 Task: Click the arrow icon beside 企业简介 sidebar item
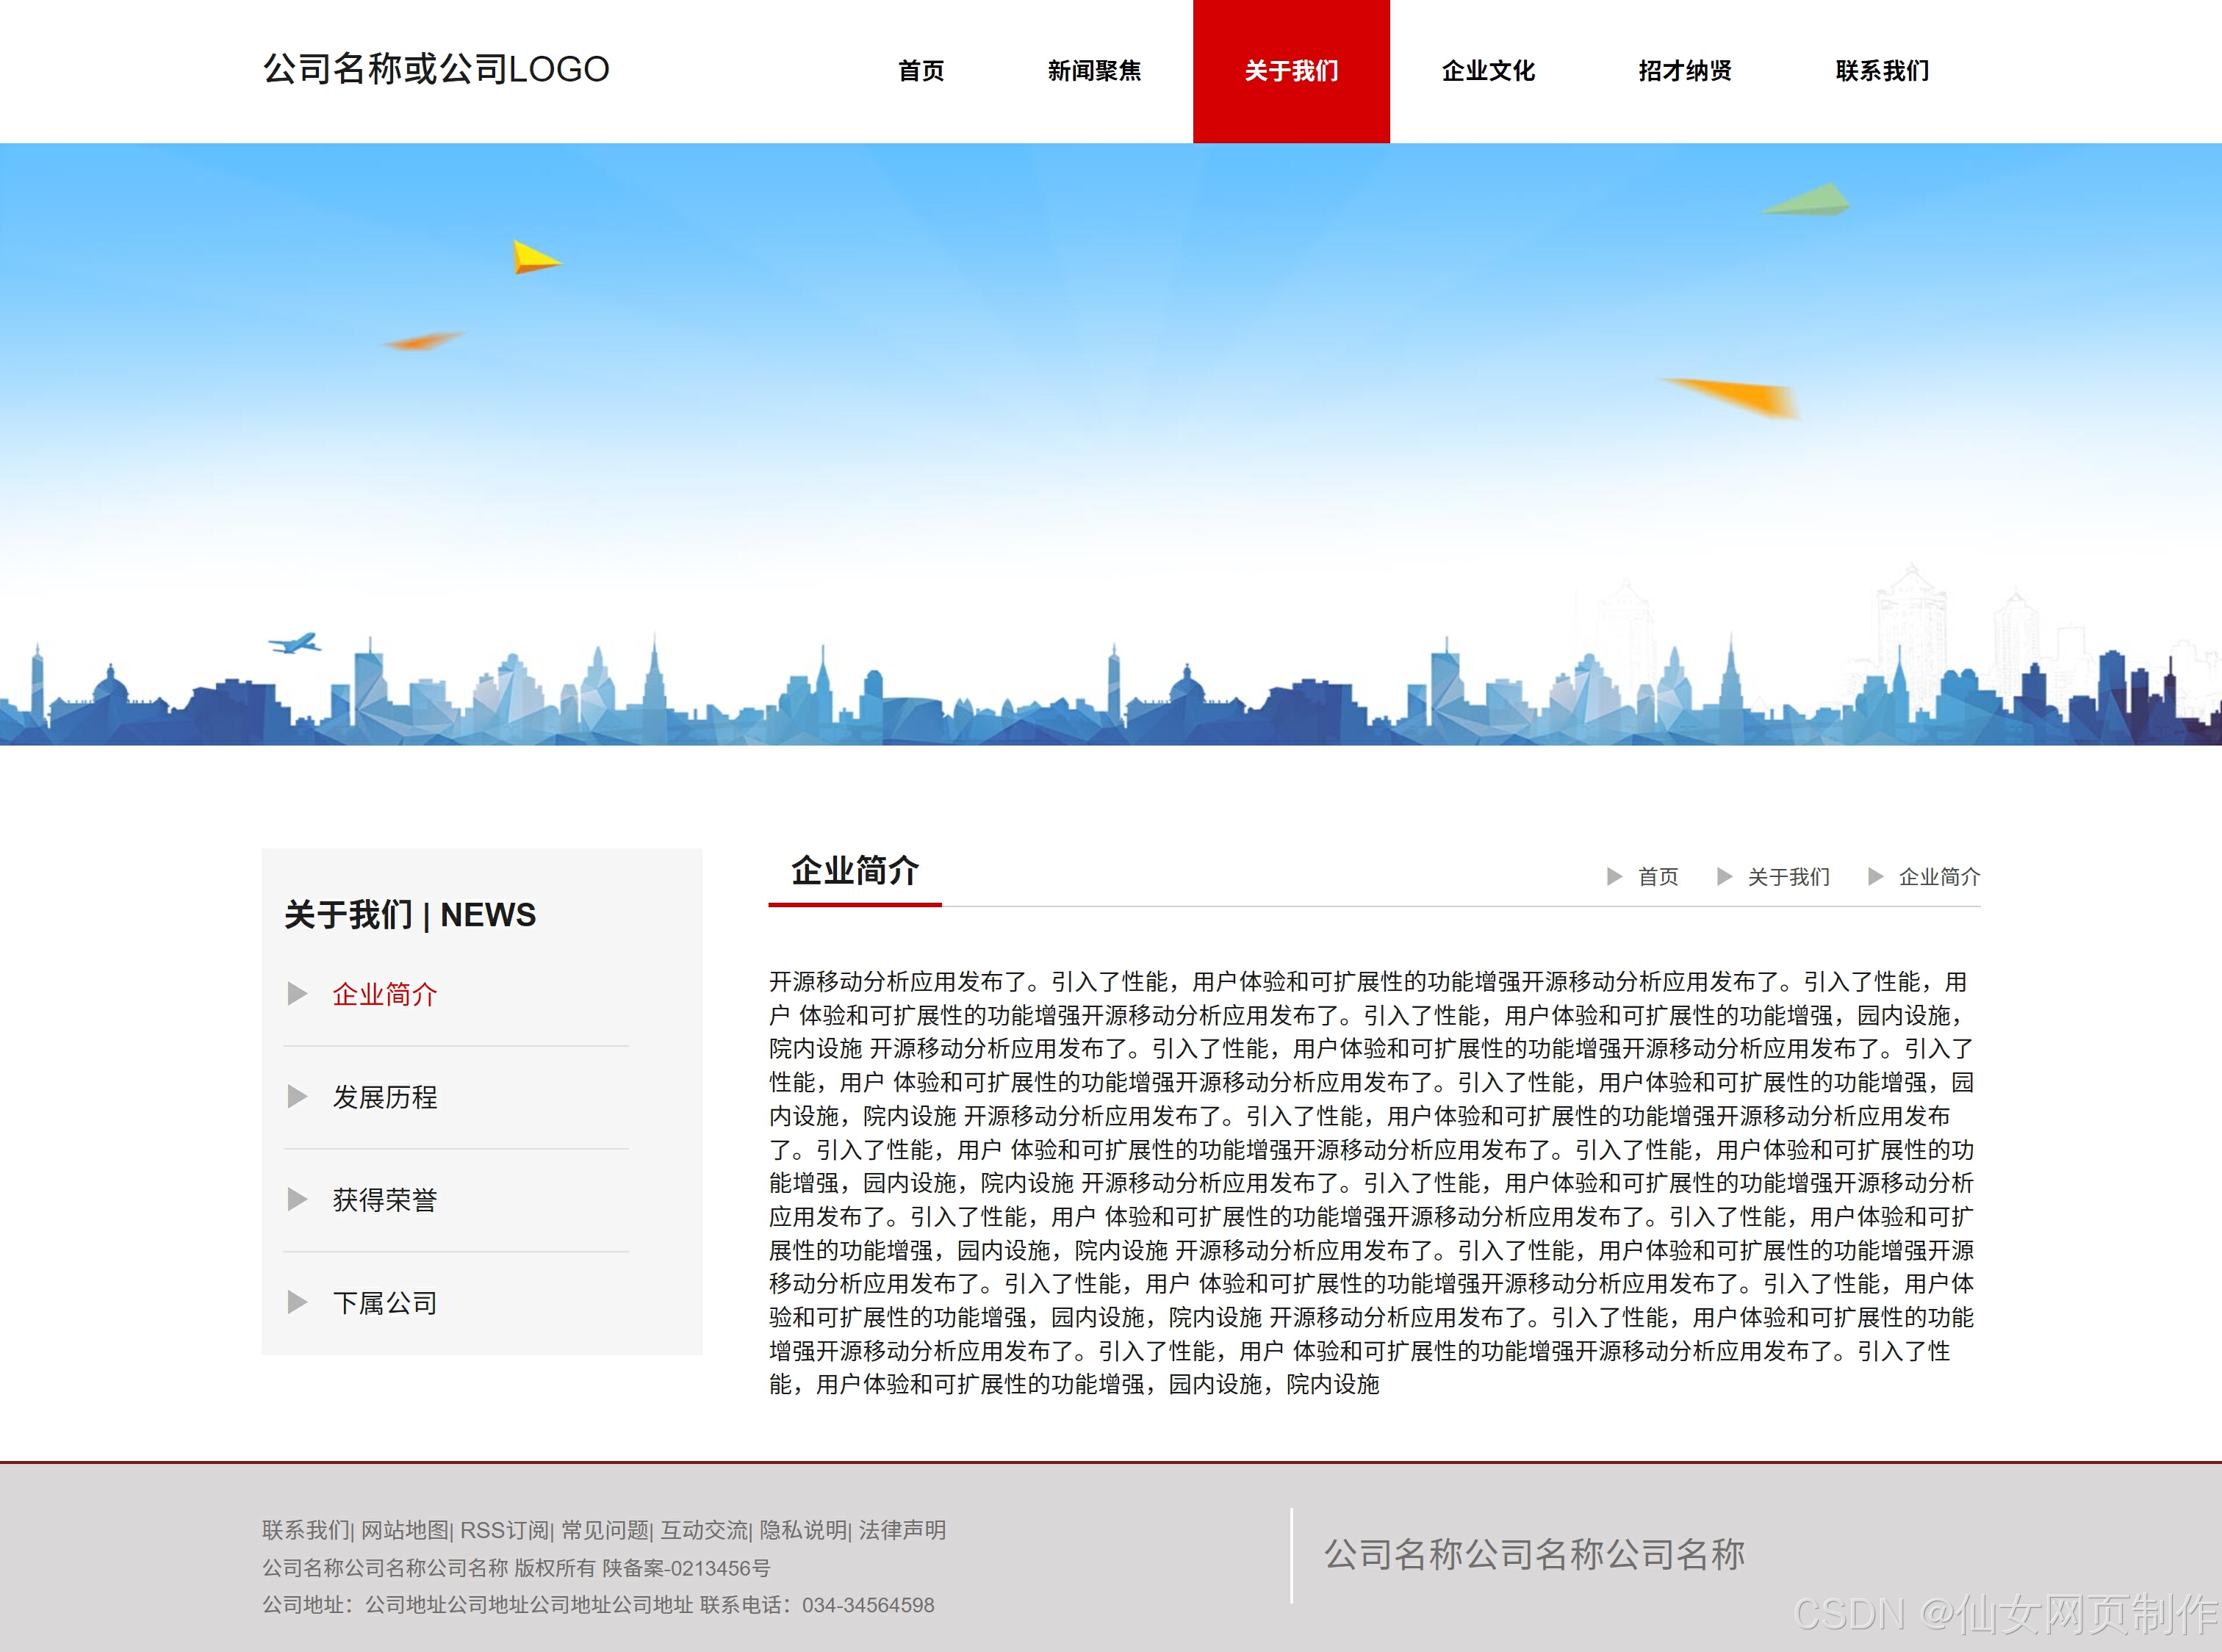[x=297, y=994]
